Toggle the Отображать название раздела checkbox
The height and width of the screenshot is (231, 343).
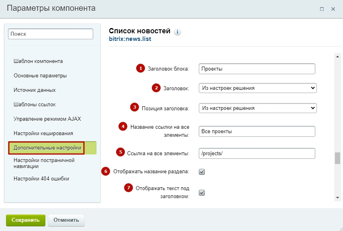(x=202, y=172)
